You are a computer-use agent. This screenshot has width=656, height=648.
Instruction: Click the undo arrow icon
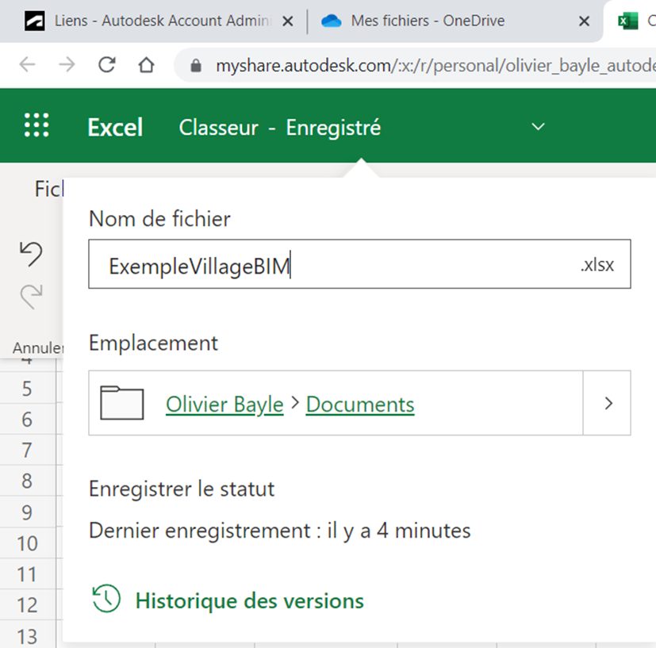pos(32,254)
